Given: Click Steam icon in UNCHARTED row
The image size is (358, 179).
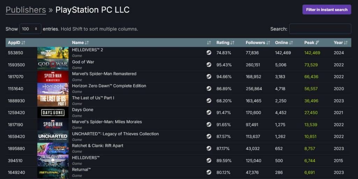Looking at the screenshot, I should (x=209, y=136).
